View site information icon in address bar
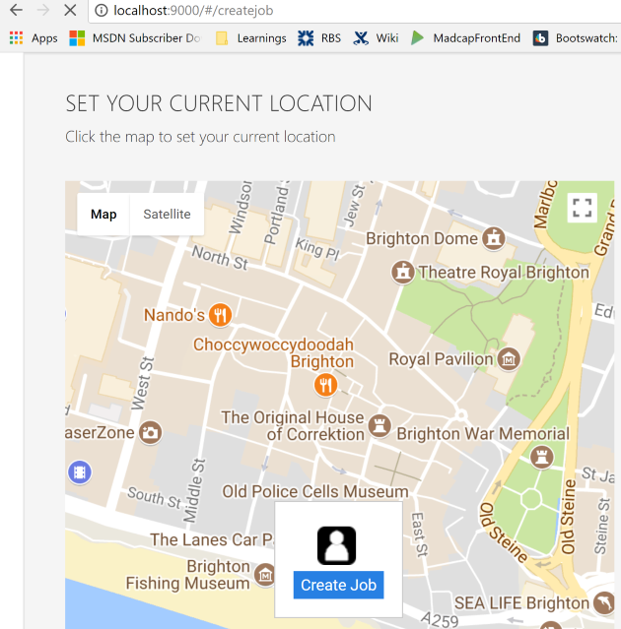 click(x=102, y=10)
